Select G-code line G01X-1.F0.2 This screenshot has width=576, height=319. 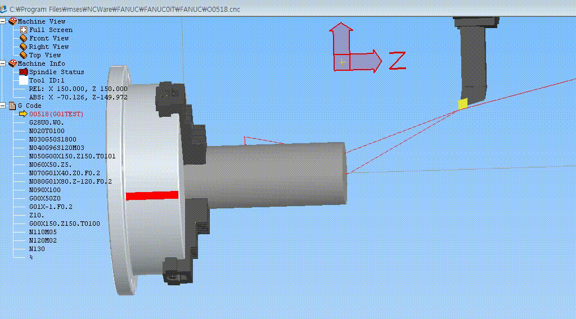(x=51, y=207)
